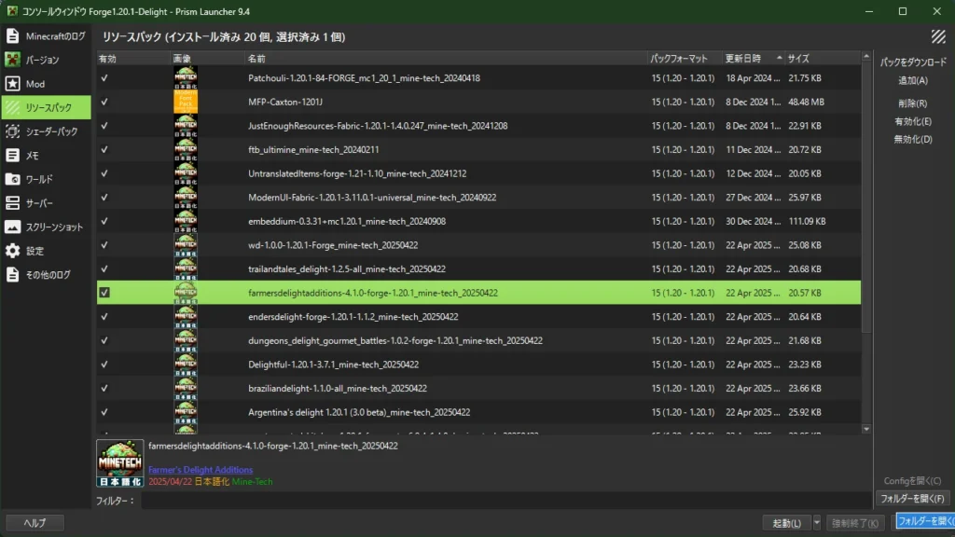This screenshot has width=955, height=537.
Task: Sort by the 有効 column header
Action: pos(133,59)
